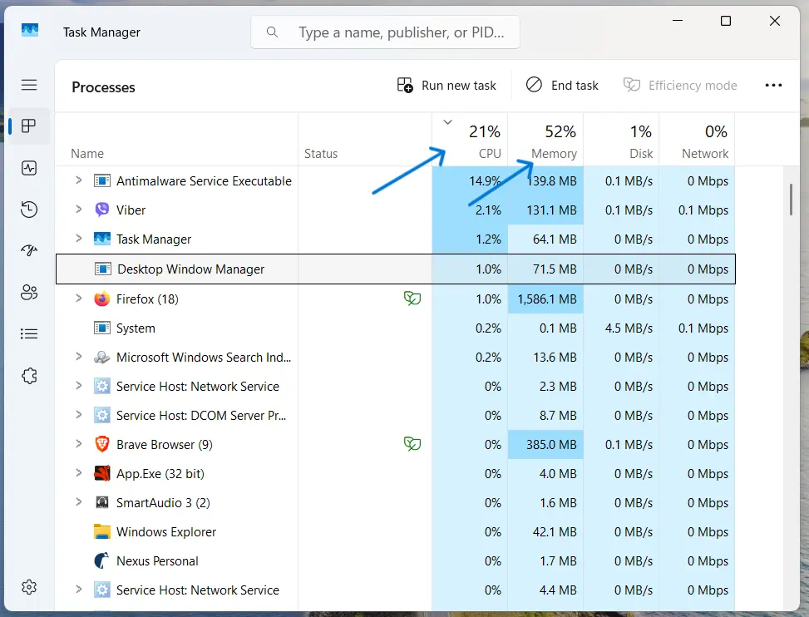Select the Desktop Window Manager row
Image resolution: width=809 pixels, height=617 pixels.
coord(396,269)
